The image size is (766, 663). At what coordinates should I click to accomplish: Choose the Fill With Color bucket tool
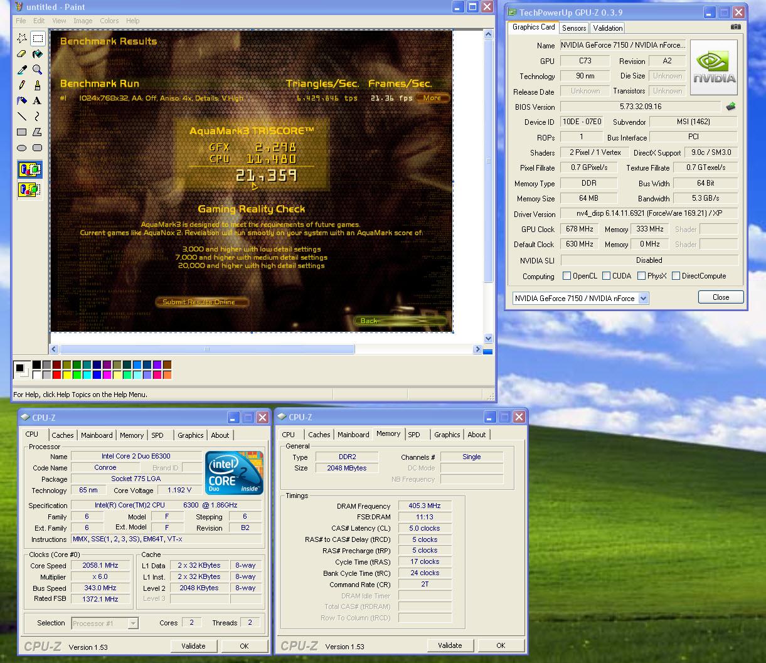38,54
